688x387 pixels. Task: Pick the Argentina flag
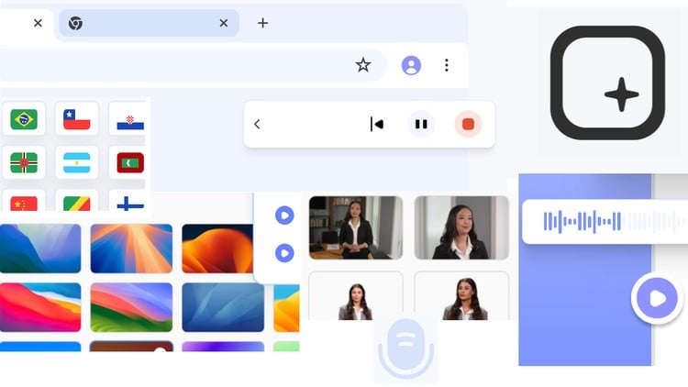click(76, 163)
